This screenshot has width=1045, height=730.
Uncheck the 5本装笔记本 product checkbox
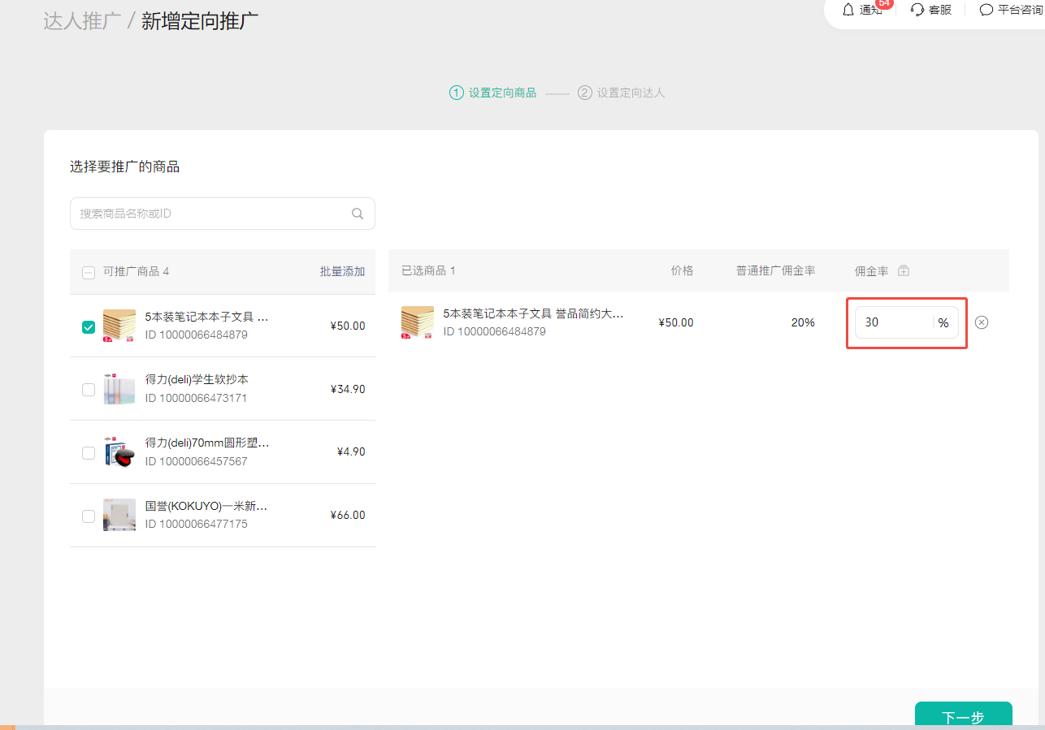click(x=89, y=327)
